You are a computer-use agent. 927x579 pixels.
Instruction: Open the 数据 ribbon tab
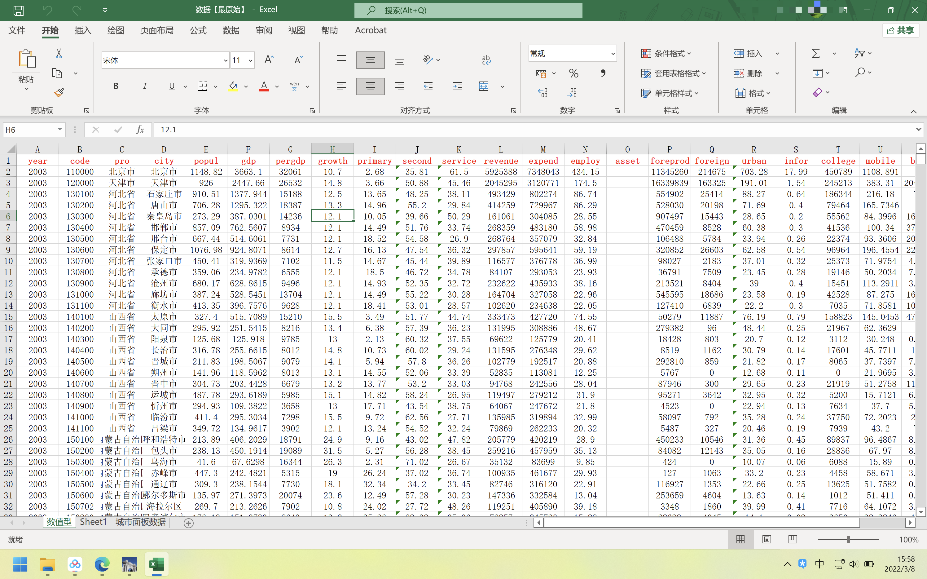231,30
